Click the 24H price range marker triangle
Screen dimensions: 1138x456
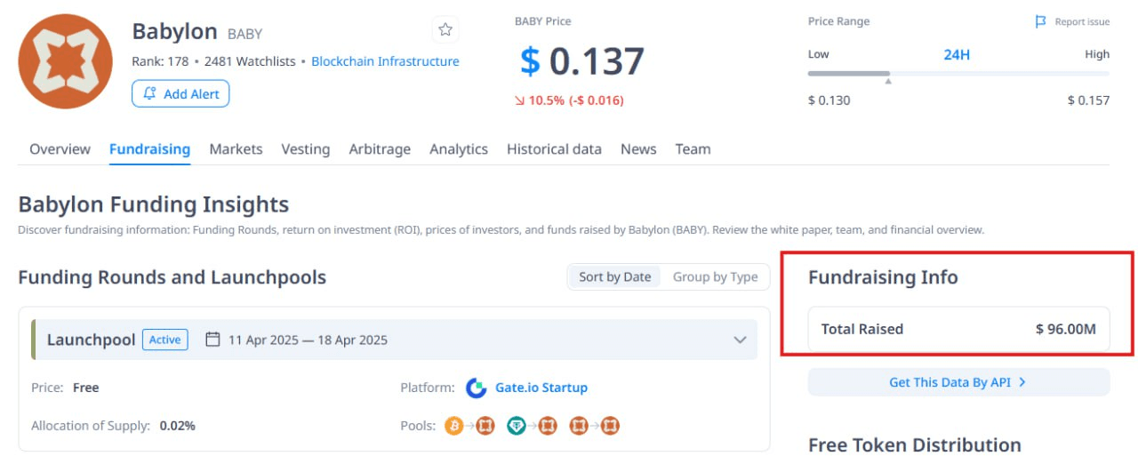888,82
